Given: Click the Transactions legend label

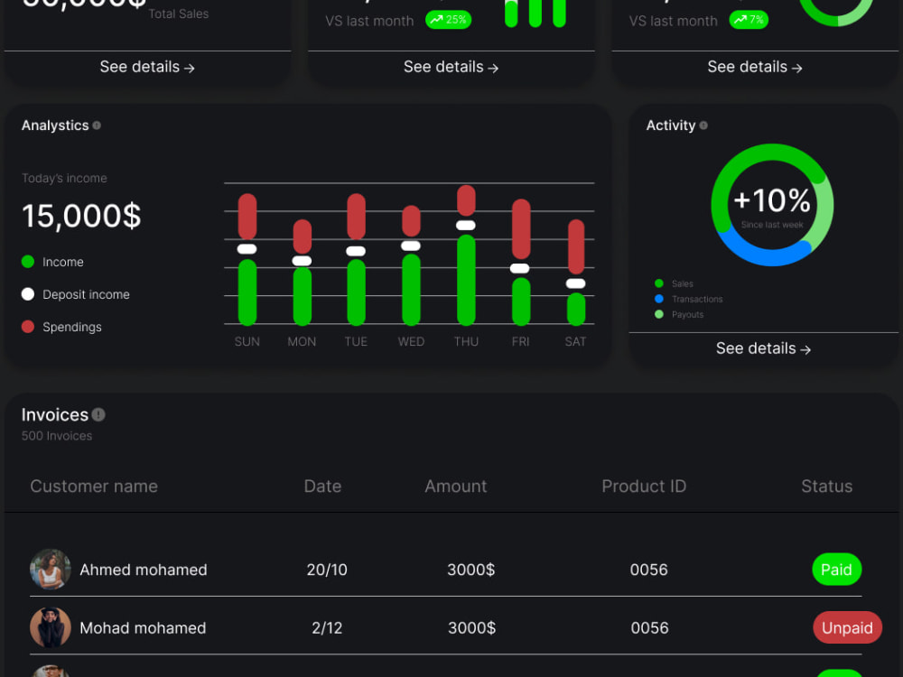Looking at the screenshot, I should [697, 300].
